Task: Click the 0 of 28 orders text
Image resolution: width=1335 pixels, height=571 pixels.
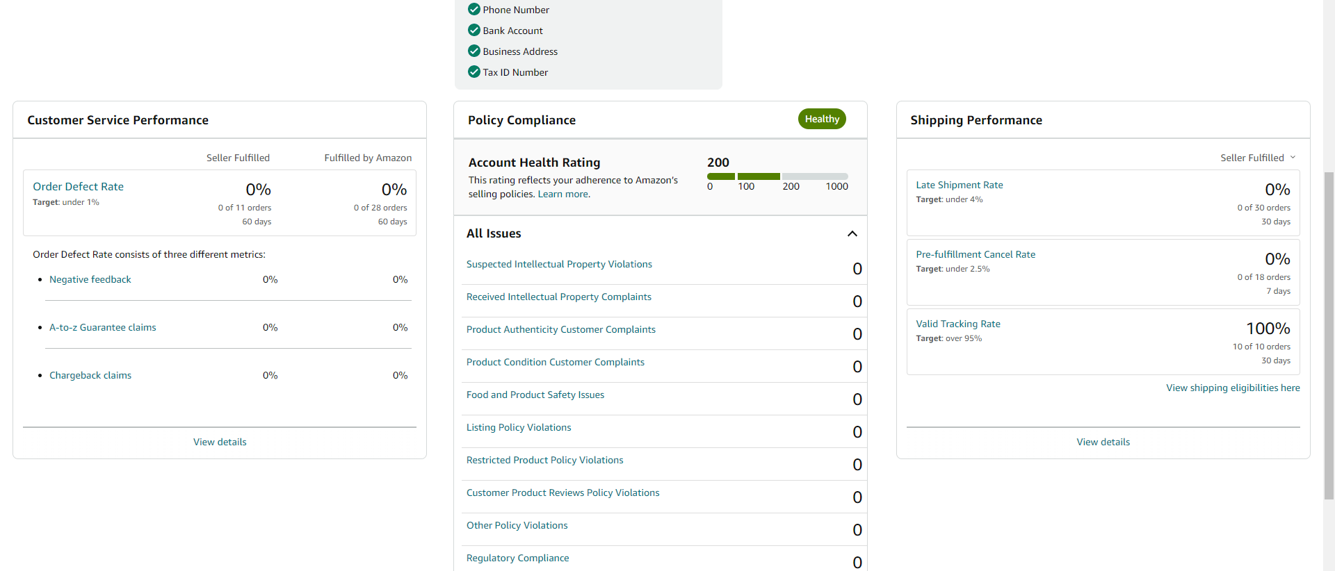Action: coord(380,208)
